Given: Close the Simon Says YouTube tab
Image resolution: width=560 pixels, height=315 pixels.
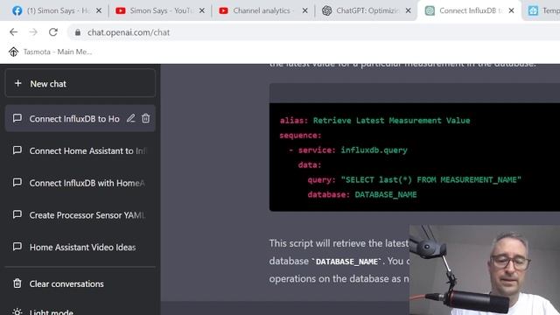Looking at the screenshot, I should (x=202, y=10).
